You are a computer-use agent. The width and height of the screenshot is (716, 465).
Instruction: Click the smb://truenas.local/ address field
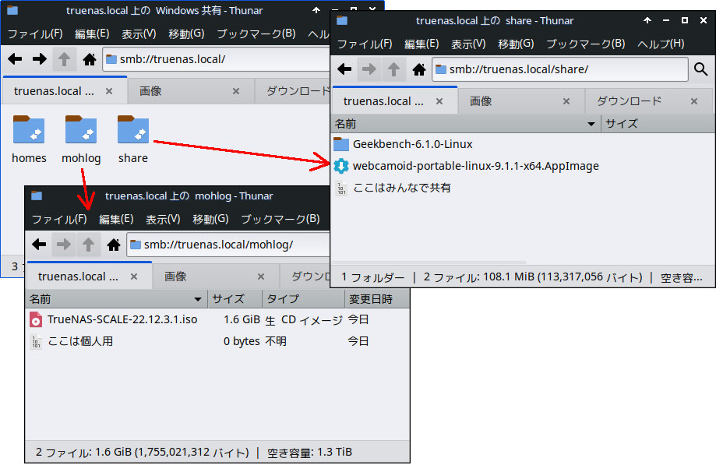216,59
